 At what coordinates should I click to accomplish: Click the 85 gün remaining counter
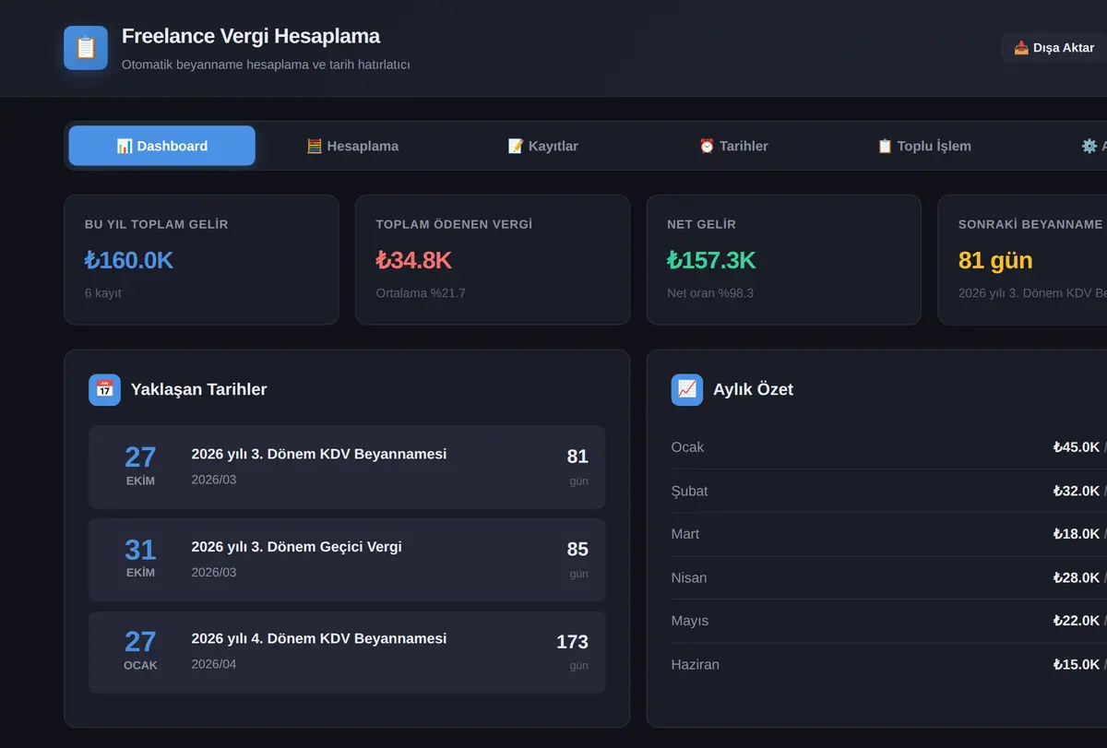click(577, 559)
